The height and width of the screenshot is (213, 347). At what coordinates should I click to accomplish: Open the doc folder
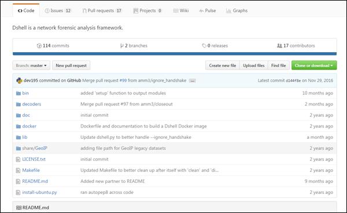click(26, 115)
